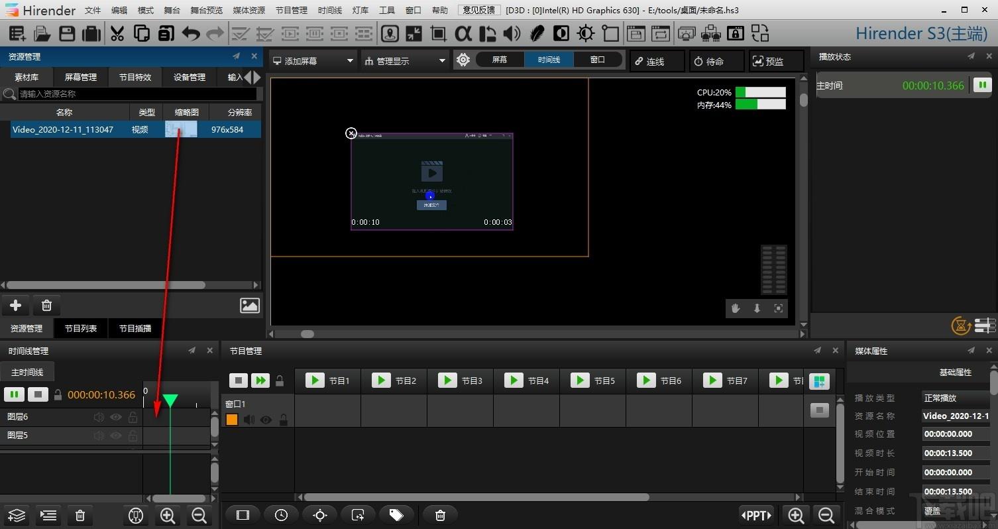Click the lock window toolbar icon
998x529 pixels.
(x=735, y=33)
